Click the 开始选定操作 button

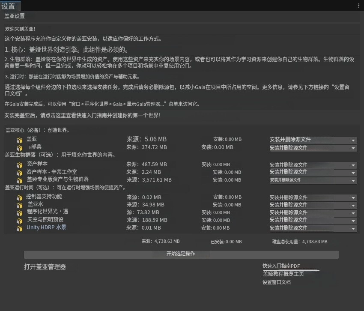pos(181,254)
